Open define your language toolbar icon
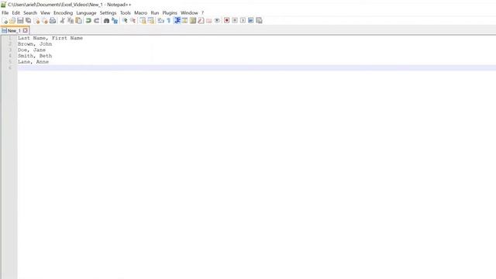This screenshot has height=279, width=496. pyautogui.click(x=184, y=21)
